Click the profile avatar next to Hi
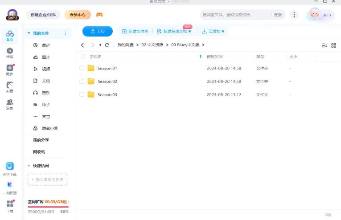341x220 pixels. click(314, 14)
